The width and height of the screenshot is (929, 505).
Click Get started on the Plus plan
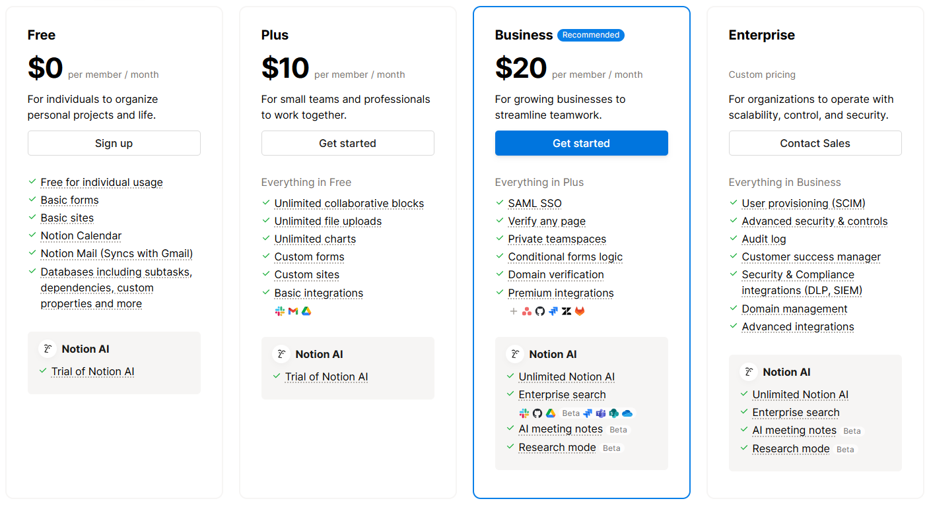tap(348, 143)
